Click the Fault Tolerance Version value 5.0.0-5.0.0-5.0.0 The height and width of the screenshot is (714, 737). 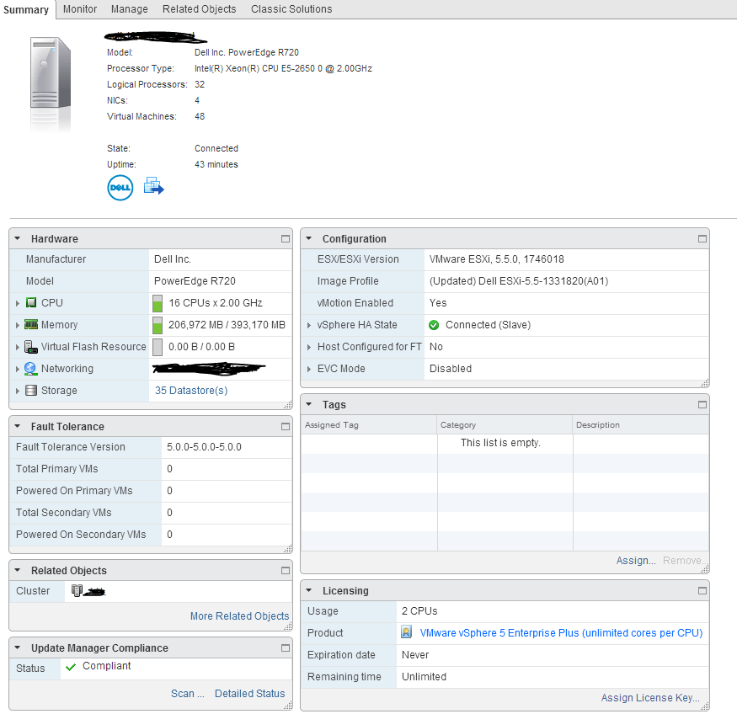point(204,447)
